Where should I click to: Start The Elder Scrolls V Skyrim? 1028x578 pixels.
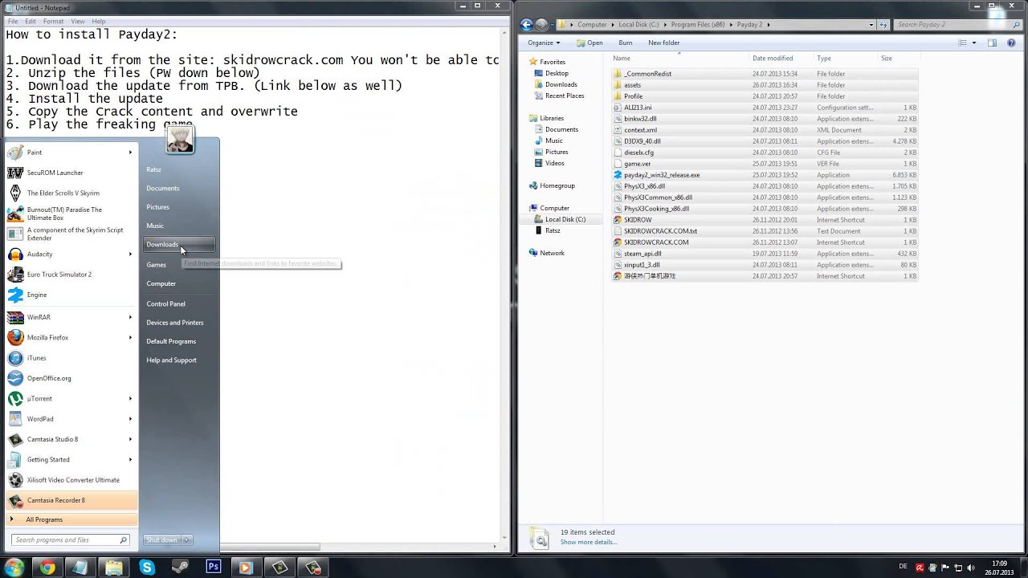pyautogui.click(x=69, y=193)
